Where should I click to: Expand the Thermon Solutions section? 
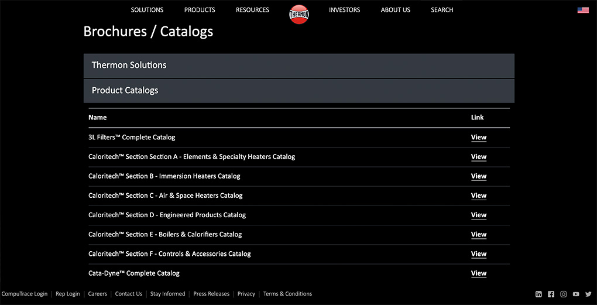(298, 66)
